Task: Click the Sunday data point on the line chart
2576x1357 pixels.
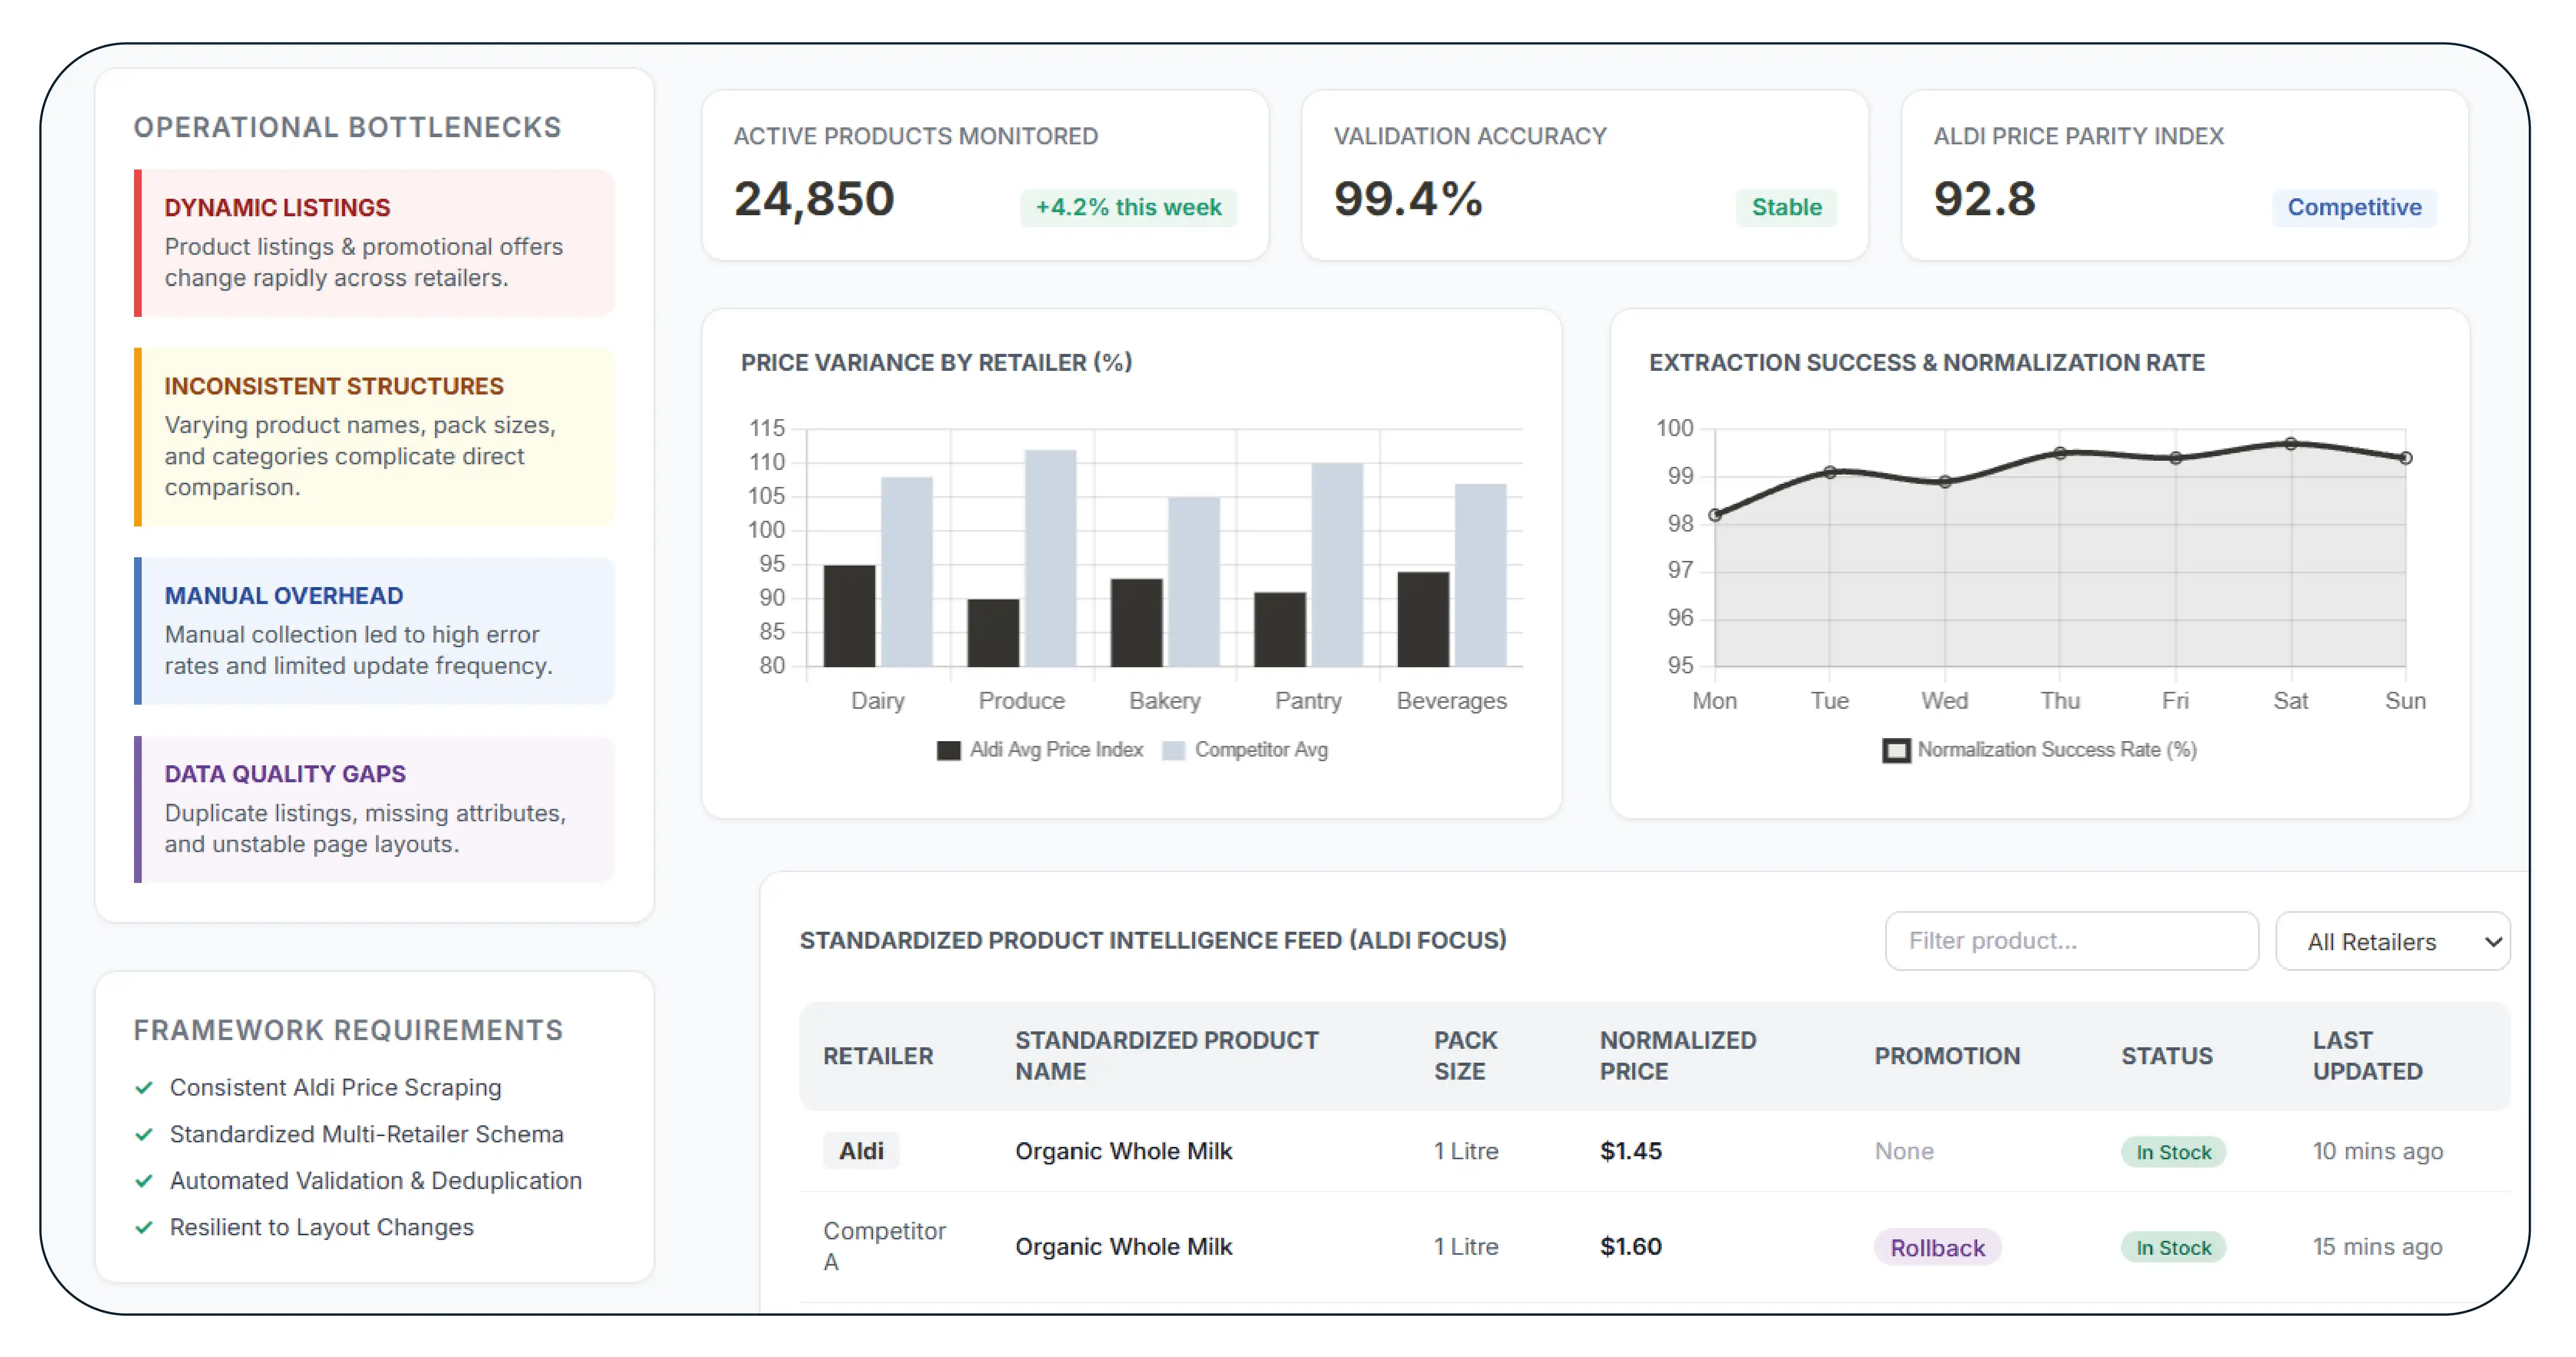Action: click(x=2406, y=458)
